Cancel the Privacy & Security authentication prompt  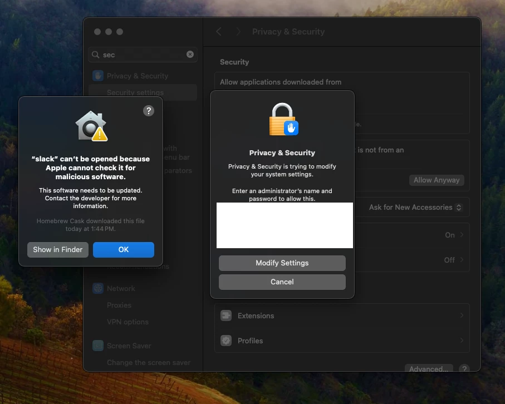point(282,282)
